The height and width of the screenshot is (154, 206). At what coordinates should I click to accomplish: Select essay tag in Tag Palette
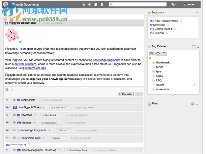pos(159,76)
